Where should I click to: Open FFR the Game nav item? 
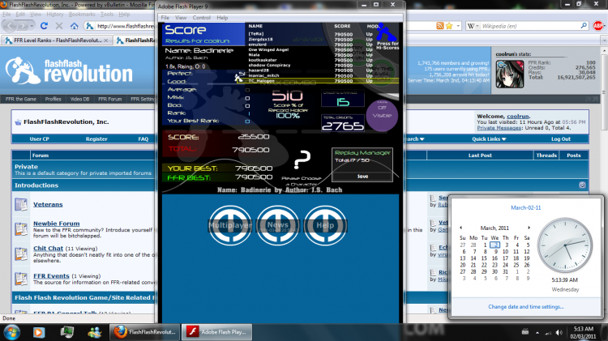[x=21, y=99]
